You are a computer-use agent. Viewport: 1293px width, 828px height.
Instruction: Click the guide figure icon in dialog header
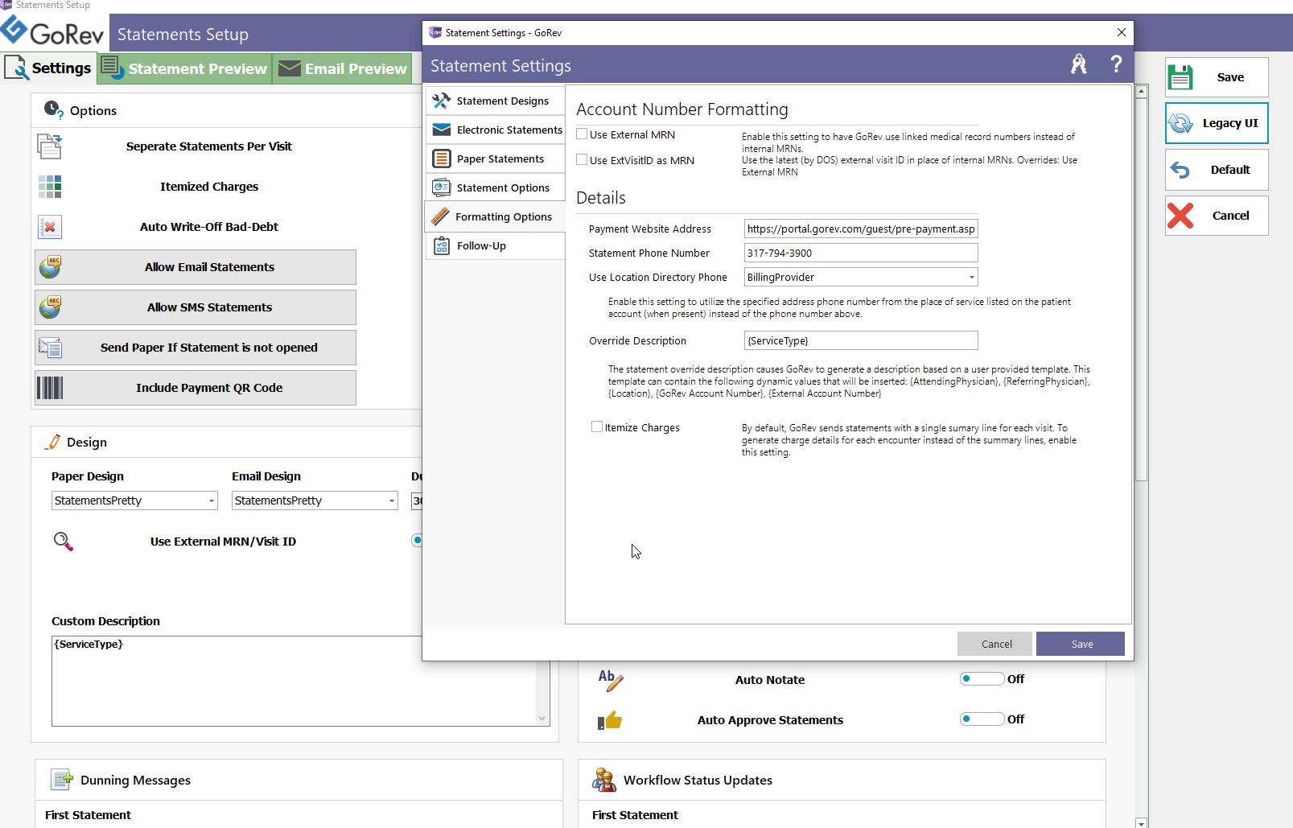click(1079, 64)
